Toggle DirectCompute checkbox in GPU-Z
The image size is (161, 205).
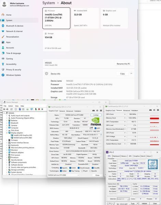[x=79, y=168]
